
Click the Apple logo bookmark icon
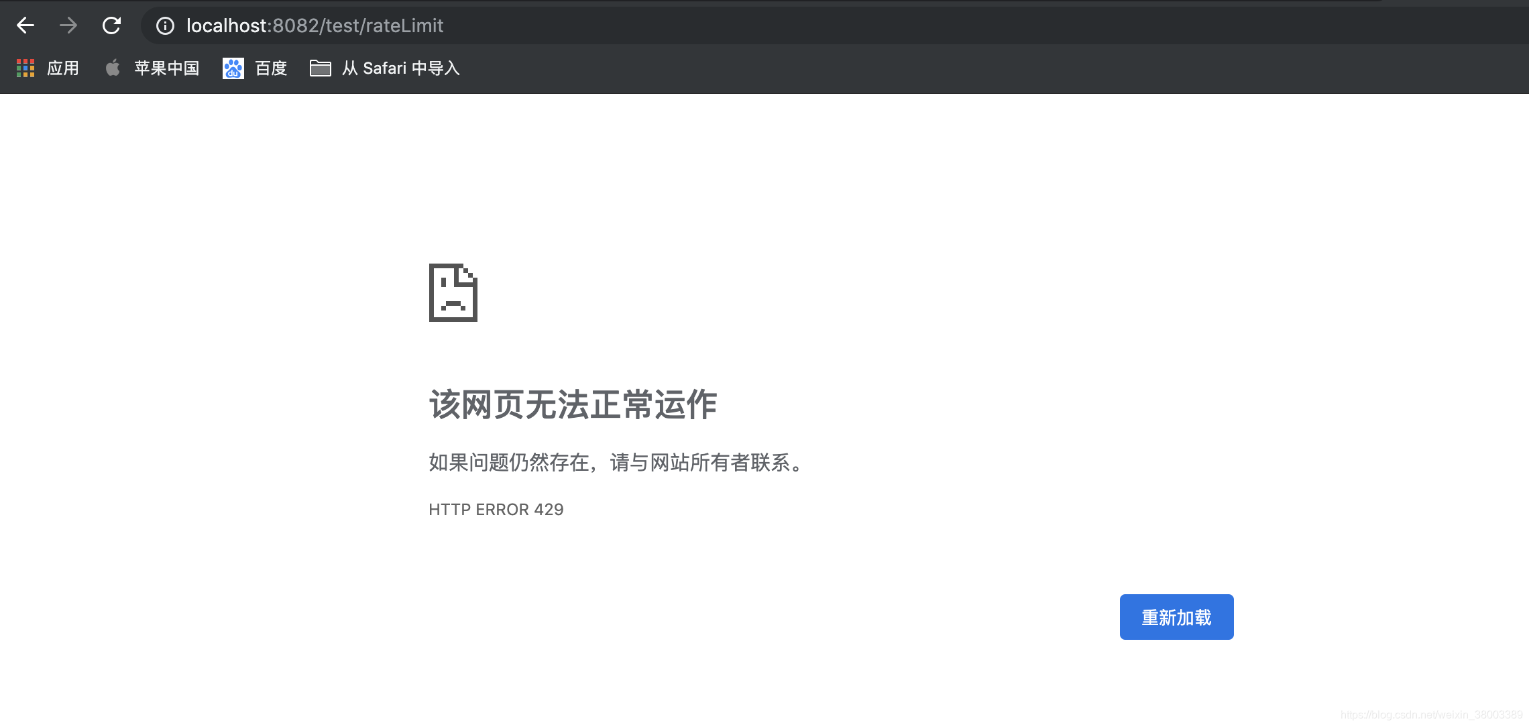(113, 68)
